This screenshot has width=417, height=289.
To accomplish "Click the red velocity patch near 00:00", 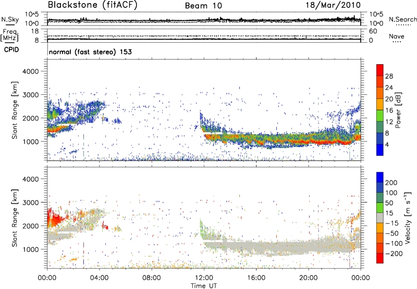I will [x=55, y=219].
